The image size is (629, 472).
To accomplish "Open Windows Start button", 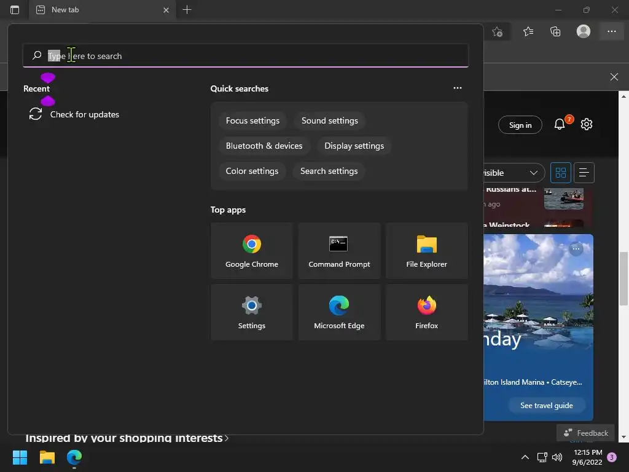I will (x=20, y=457).
